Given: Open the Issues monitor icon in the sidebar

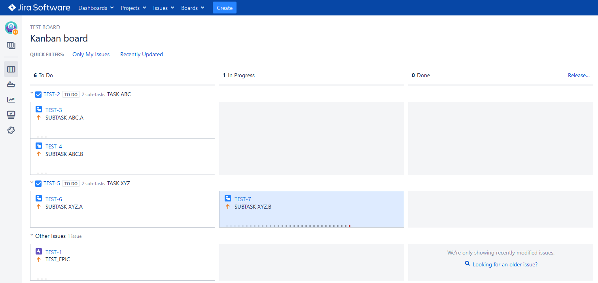Looking at the screenshot, I should [x=11, y=114].
